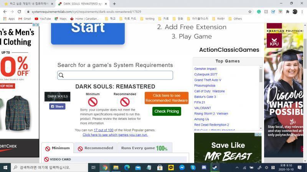This screenshot has height=172, width=307.
Task: Open Grand Theft Auto V link
Action: [208, 80]
